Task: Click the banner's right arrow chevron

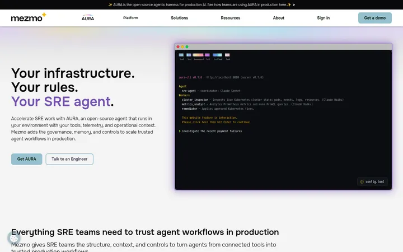Action: (294, 4)
